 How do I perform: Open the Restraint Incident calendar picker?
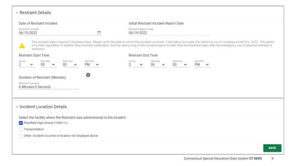click(99, 33)
